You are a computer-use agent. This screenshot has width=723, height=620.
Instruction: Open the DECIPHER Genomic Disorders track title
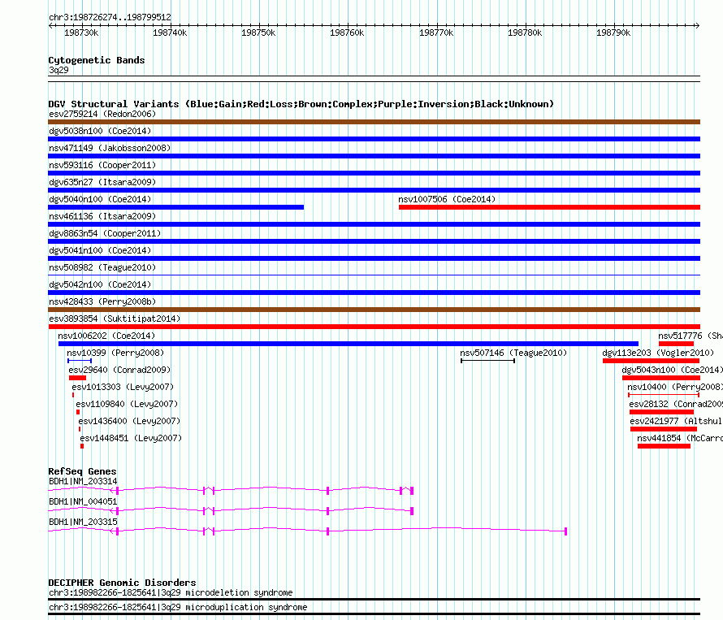[122, 583]
